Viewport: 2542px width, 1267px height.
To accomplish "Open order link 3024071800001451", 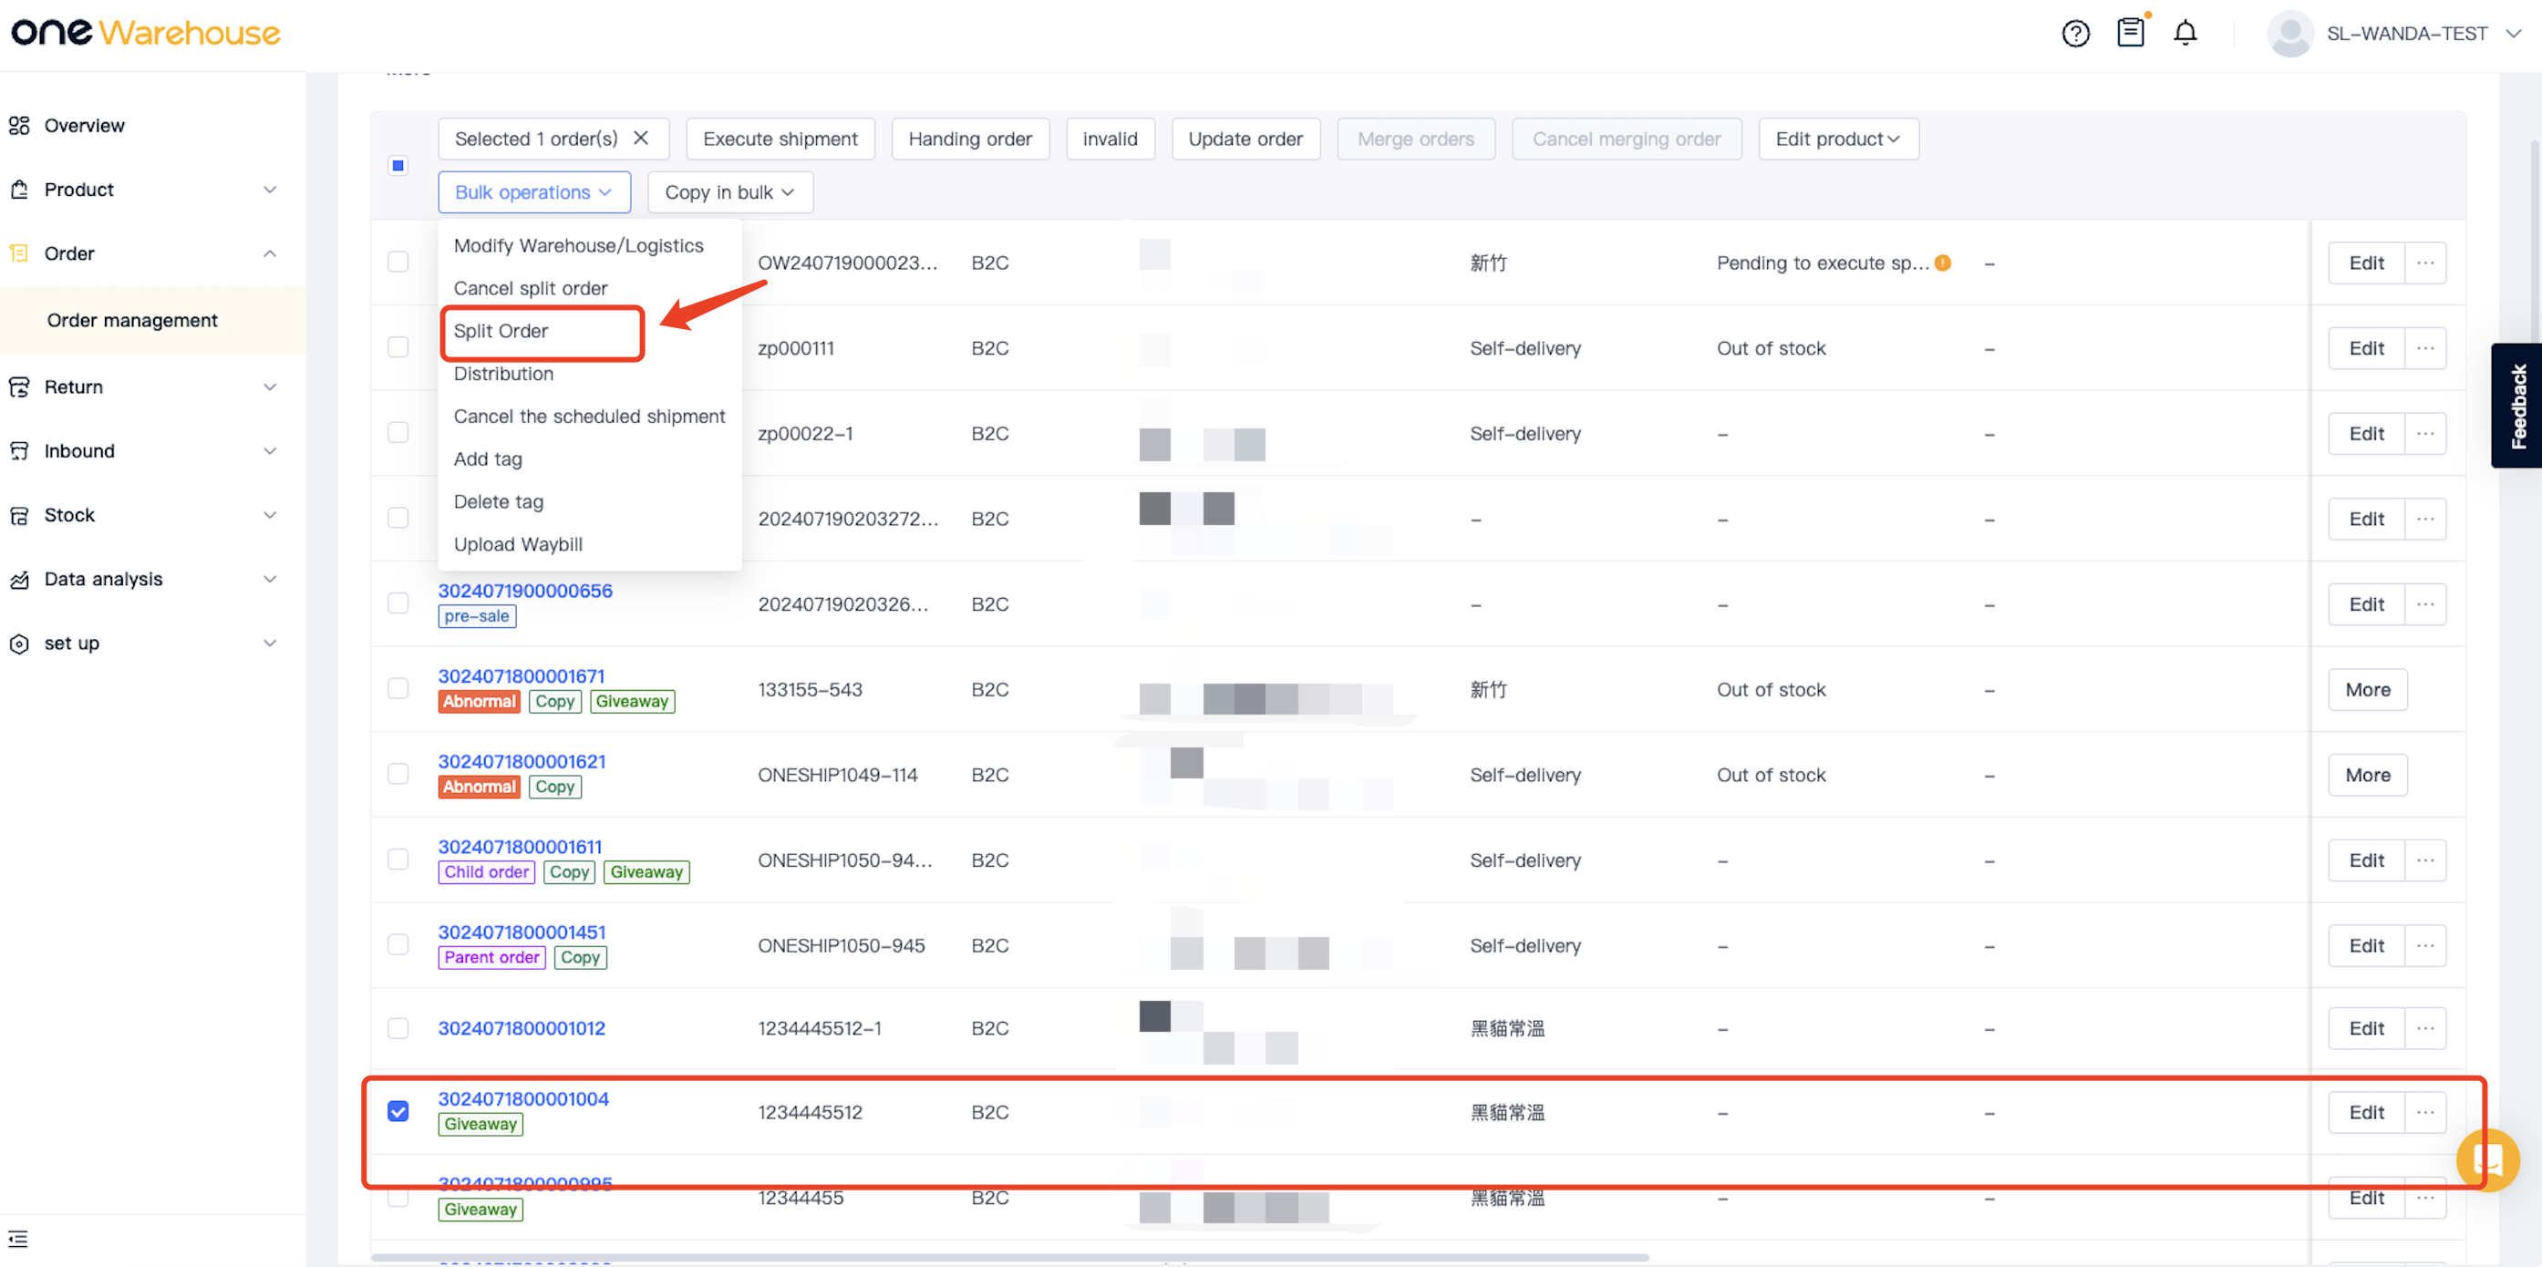I will [521, 932].
